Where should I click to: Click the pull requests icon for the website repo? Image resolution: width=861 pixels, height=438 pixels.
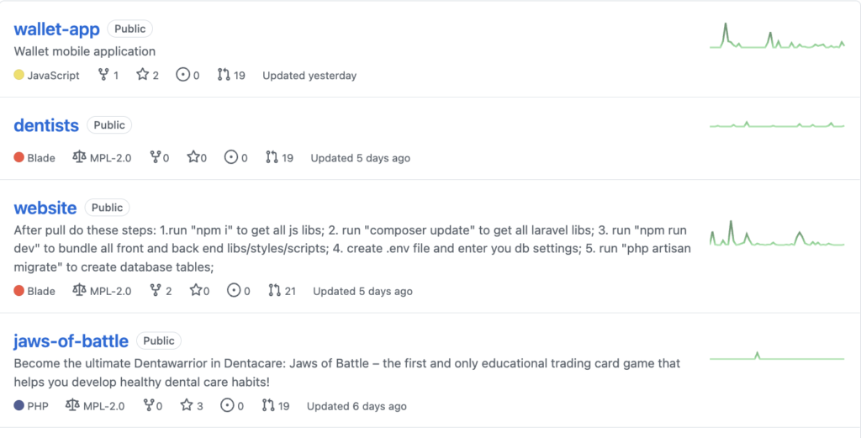[275, 290]
